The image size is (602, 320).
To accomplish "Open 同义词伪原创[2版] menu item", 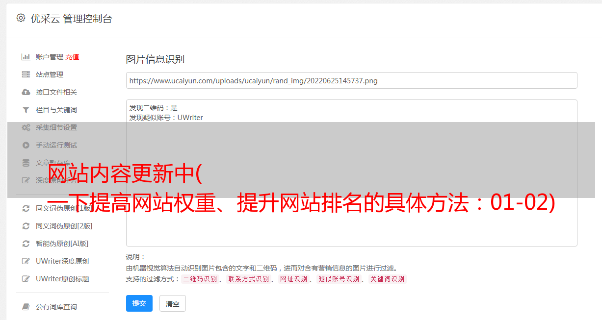I will [64, 226].
